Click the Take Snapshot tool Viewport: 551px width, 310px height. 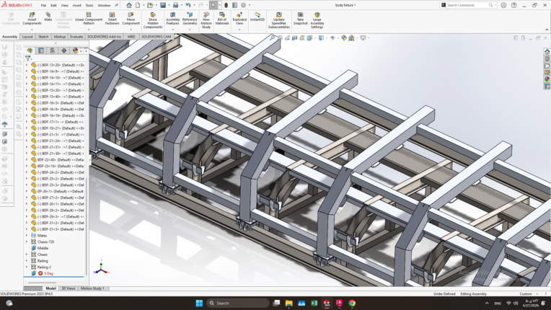tap(301, 19)
